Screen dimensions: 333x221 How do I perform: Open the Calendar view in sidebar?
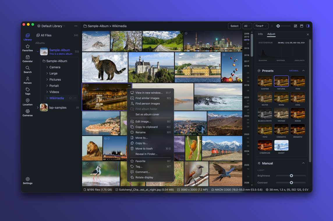(28, 59)
